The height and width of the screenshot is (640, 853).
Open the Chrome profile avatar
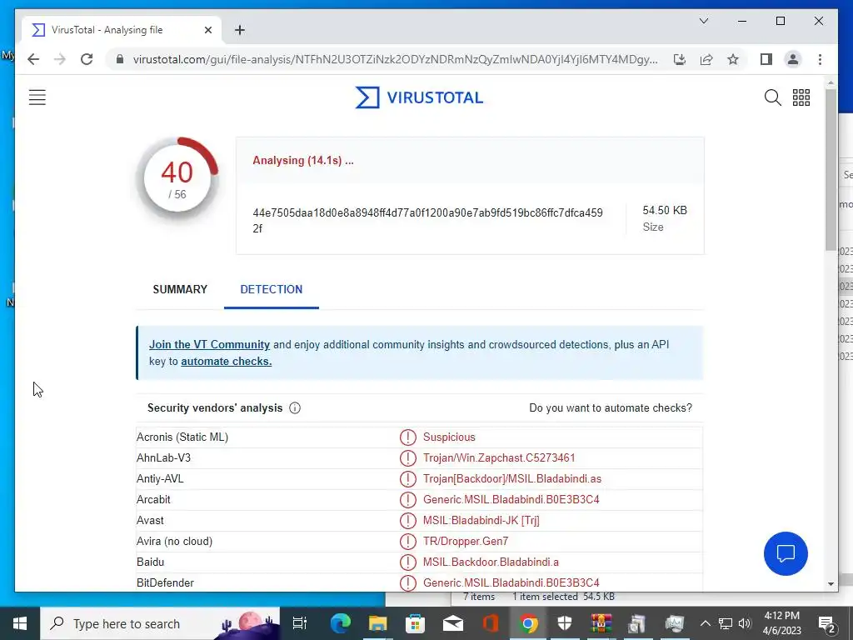pos(793,59)
